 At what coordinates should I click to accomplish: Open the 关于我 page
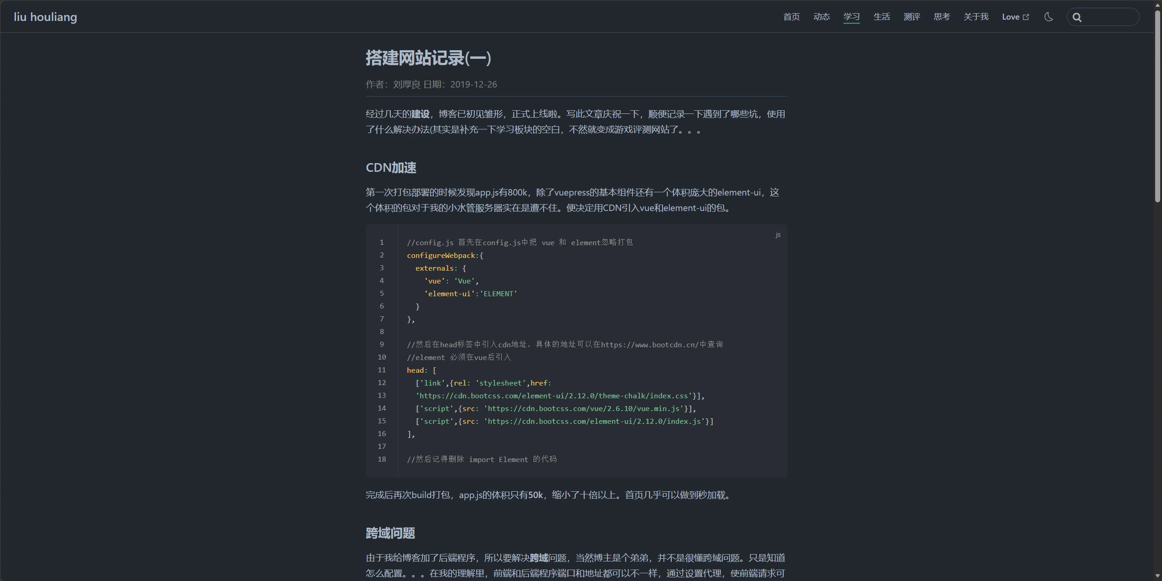pyautogui.click(x=976, y=17)
